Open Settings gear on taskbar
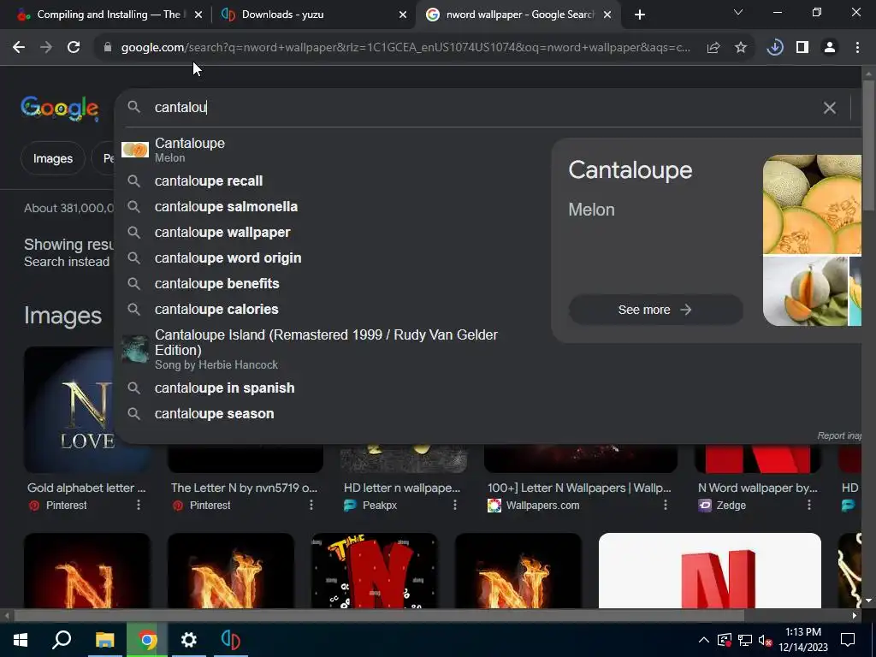This screenshot has width=876, height=657. click(x=189, y=640)
